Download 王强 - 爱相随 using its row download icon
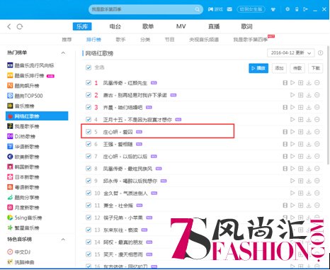This screenshot has height=270, width=330. tap(309, 144)
